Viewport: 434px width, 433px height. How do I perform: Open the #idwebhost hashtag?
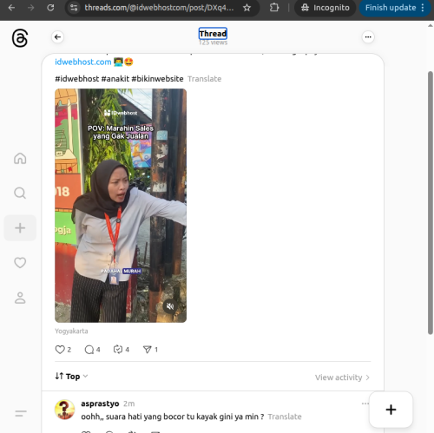tap(77, 79)
